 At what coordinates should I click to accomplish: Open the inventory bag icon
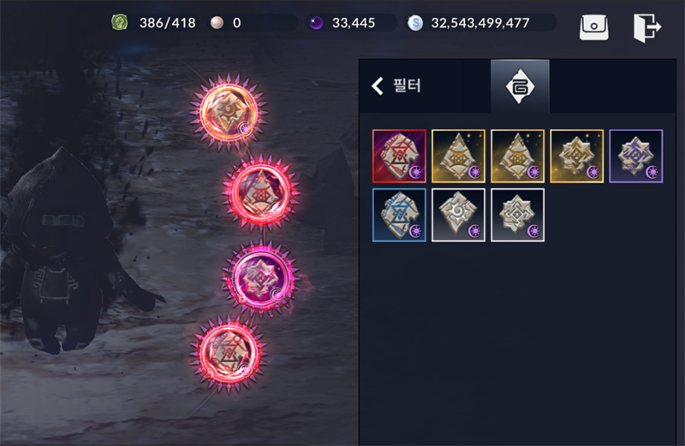[x=593, y=27]
